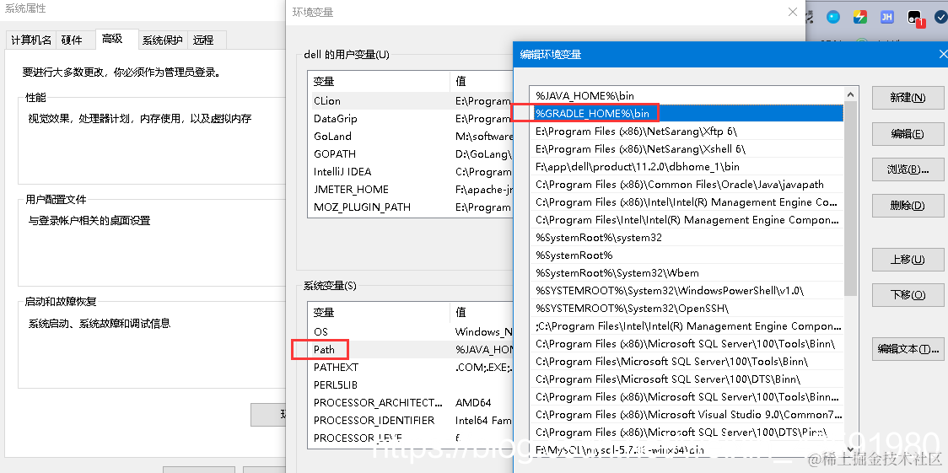The width and height of the screenshot is (948, 473).
Task: Select the %SystemRoot%\system32 entry
Action: [687, 238]
